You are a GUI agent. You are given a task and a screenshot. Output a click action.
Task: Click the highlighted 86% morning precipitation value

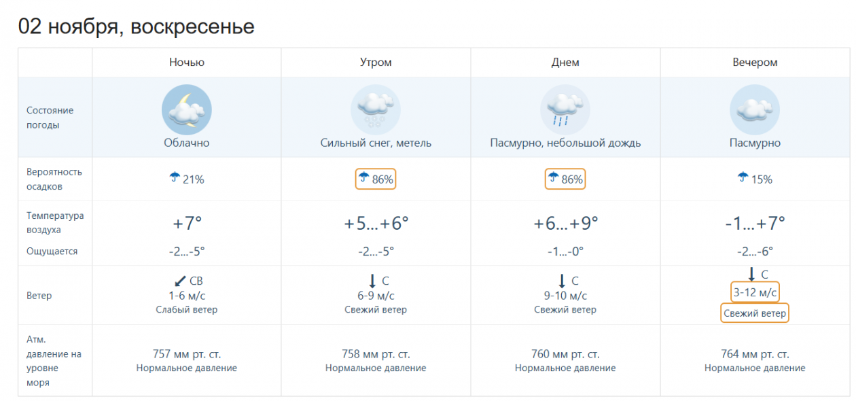pyautogui.click(x=376, y=179)
